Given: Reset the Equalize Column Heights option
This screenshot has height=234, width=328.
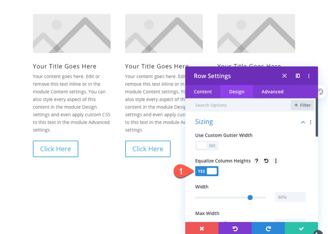Looking at the screenshot, I should [x=266, y=161].
